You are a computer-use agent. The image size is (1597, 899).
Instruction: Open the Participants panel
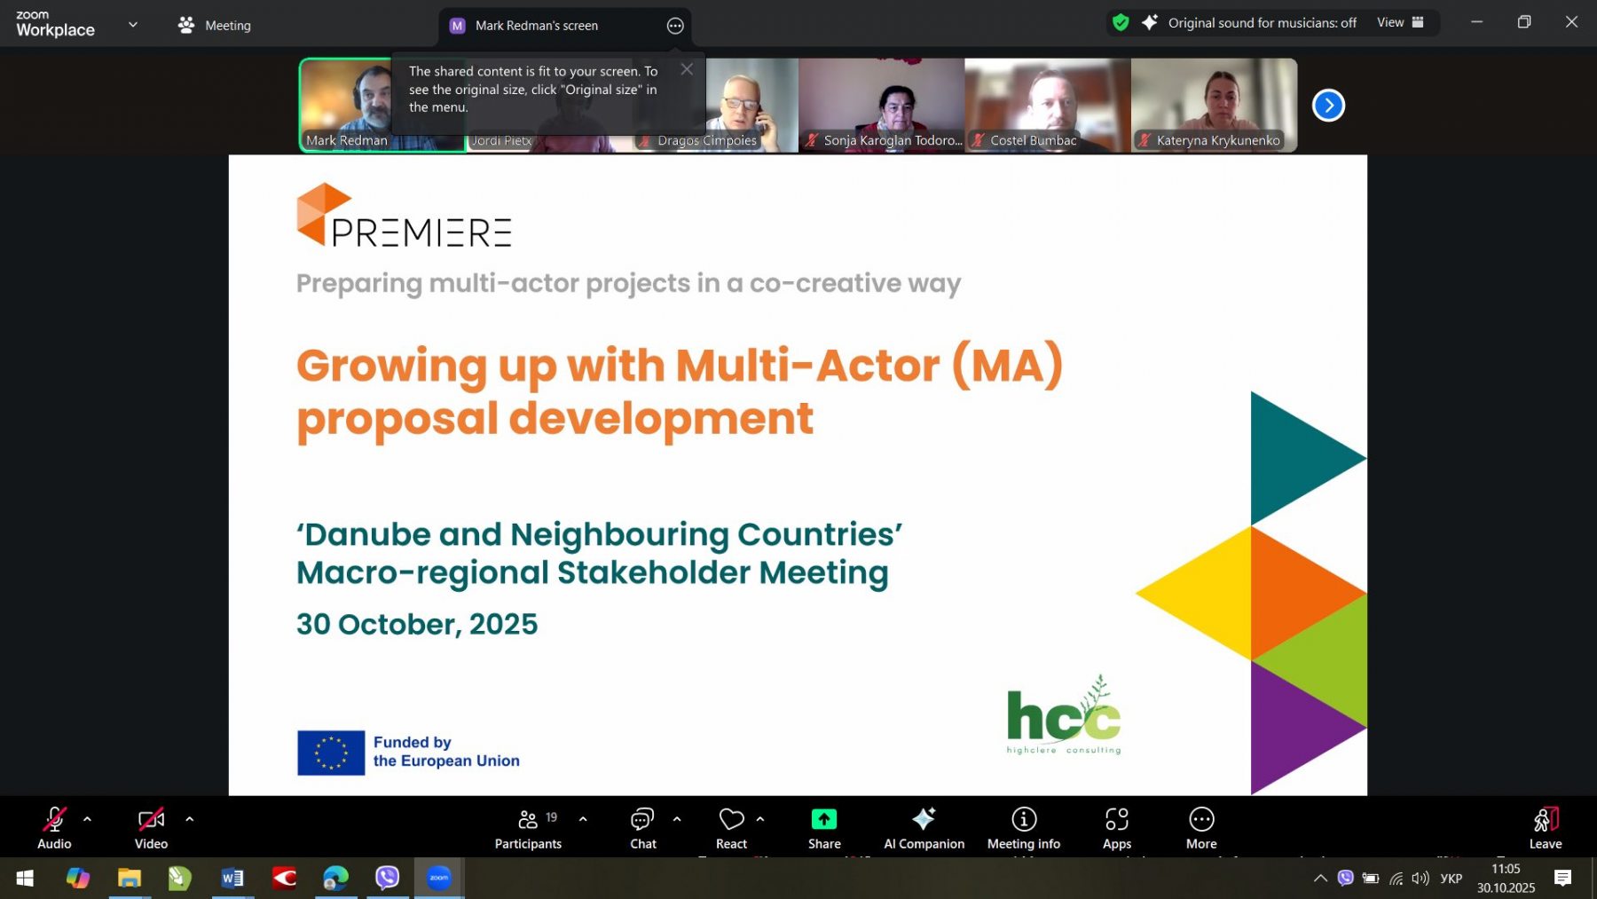pyautogui.click(x=528, y=828)
